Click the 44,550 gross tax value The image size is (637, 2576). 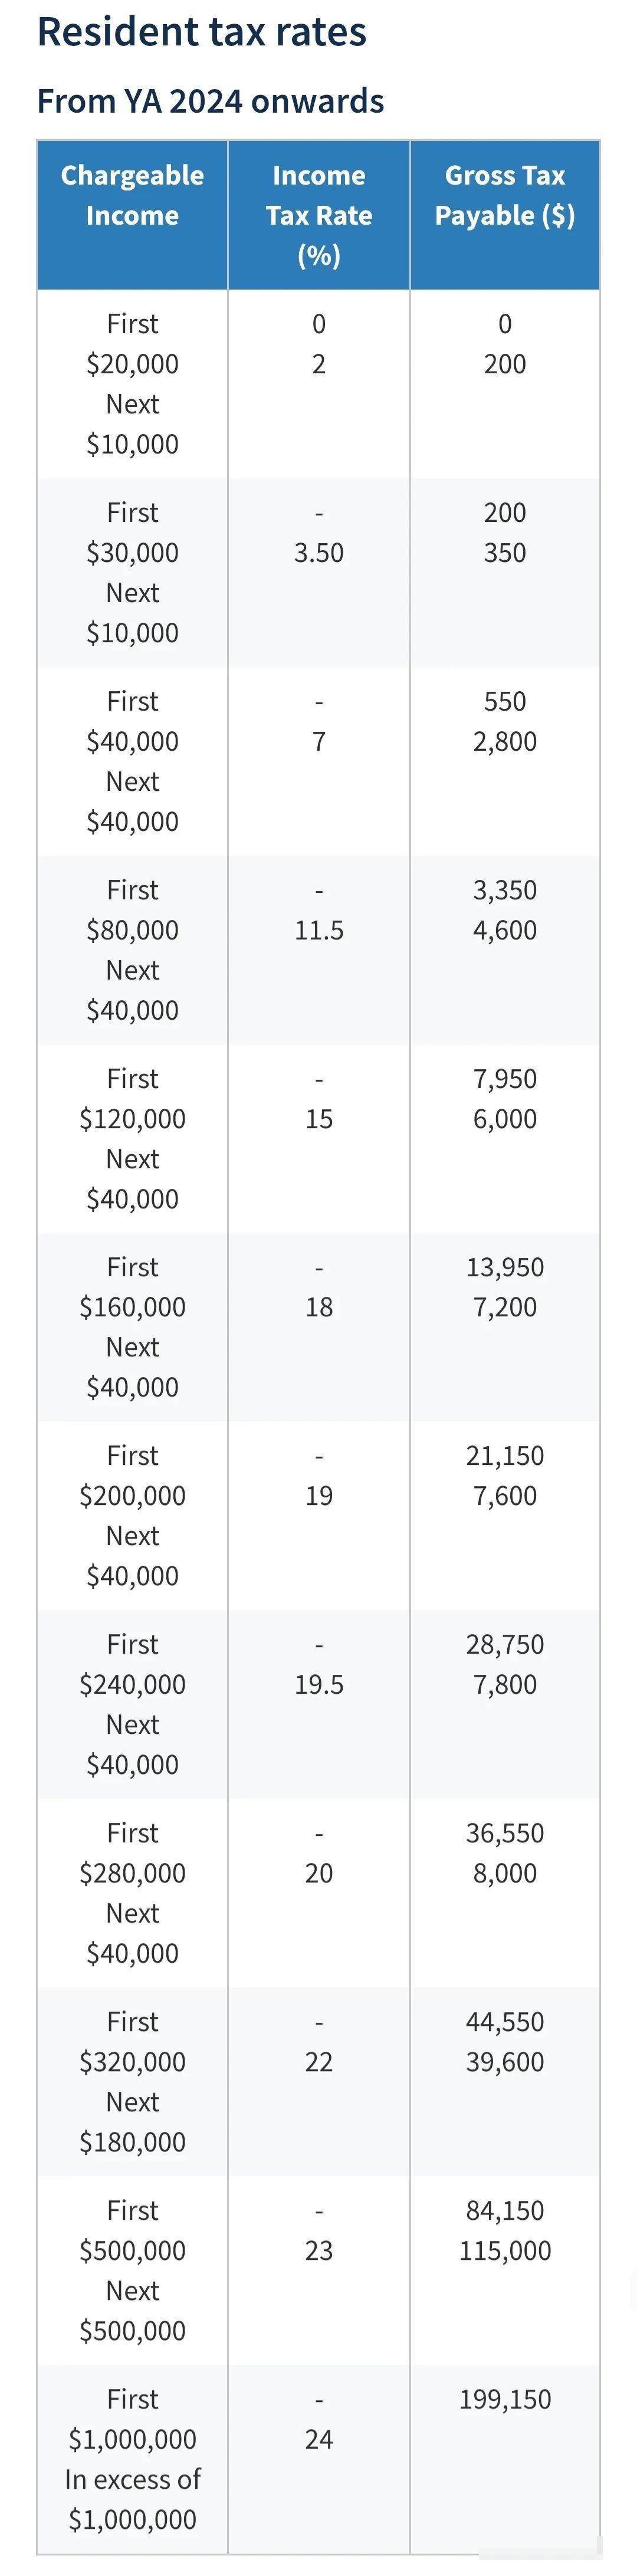click(x=505, y=2022)
